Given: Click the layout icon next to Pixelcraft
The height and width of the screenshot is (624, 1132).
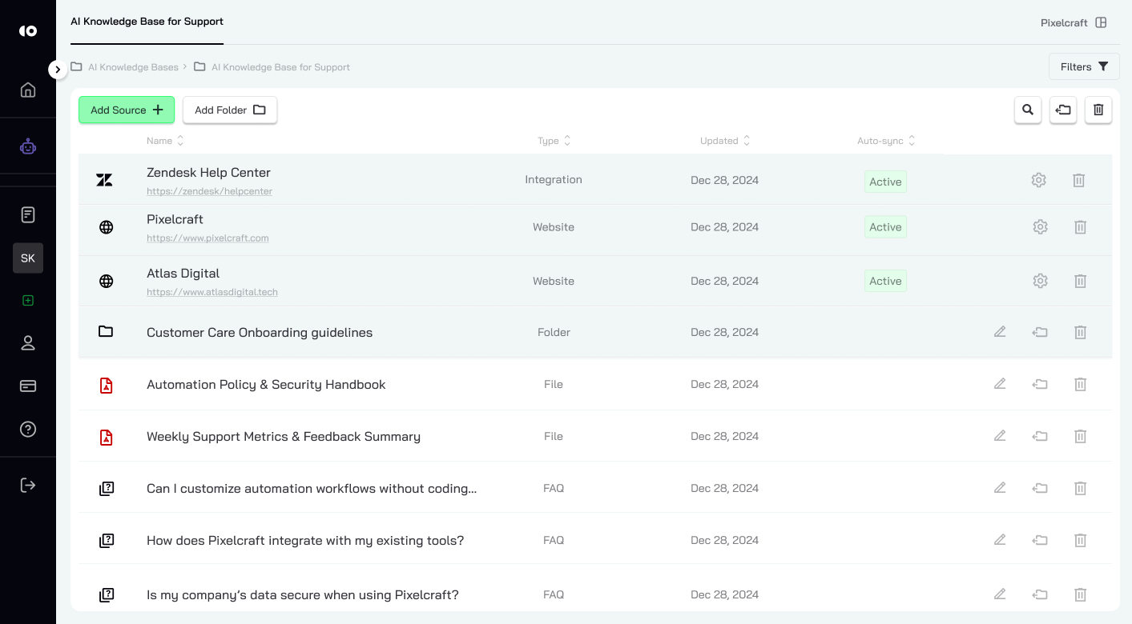Looking at the screenshot, I should coord(1101,22).
